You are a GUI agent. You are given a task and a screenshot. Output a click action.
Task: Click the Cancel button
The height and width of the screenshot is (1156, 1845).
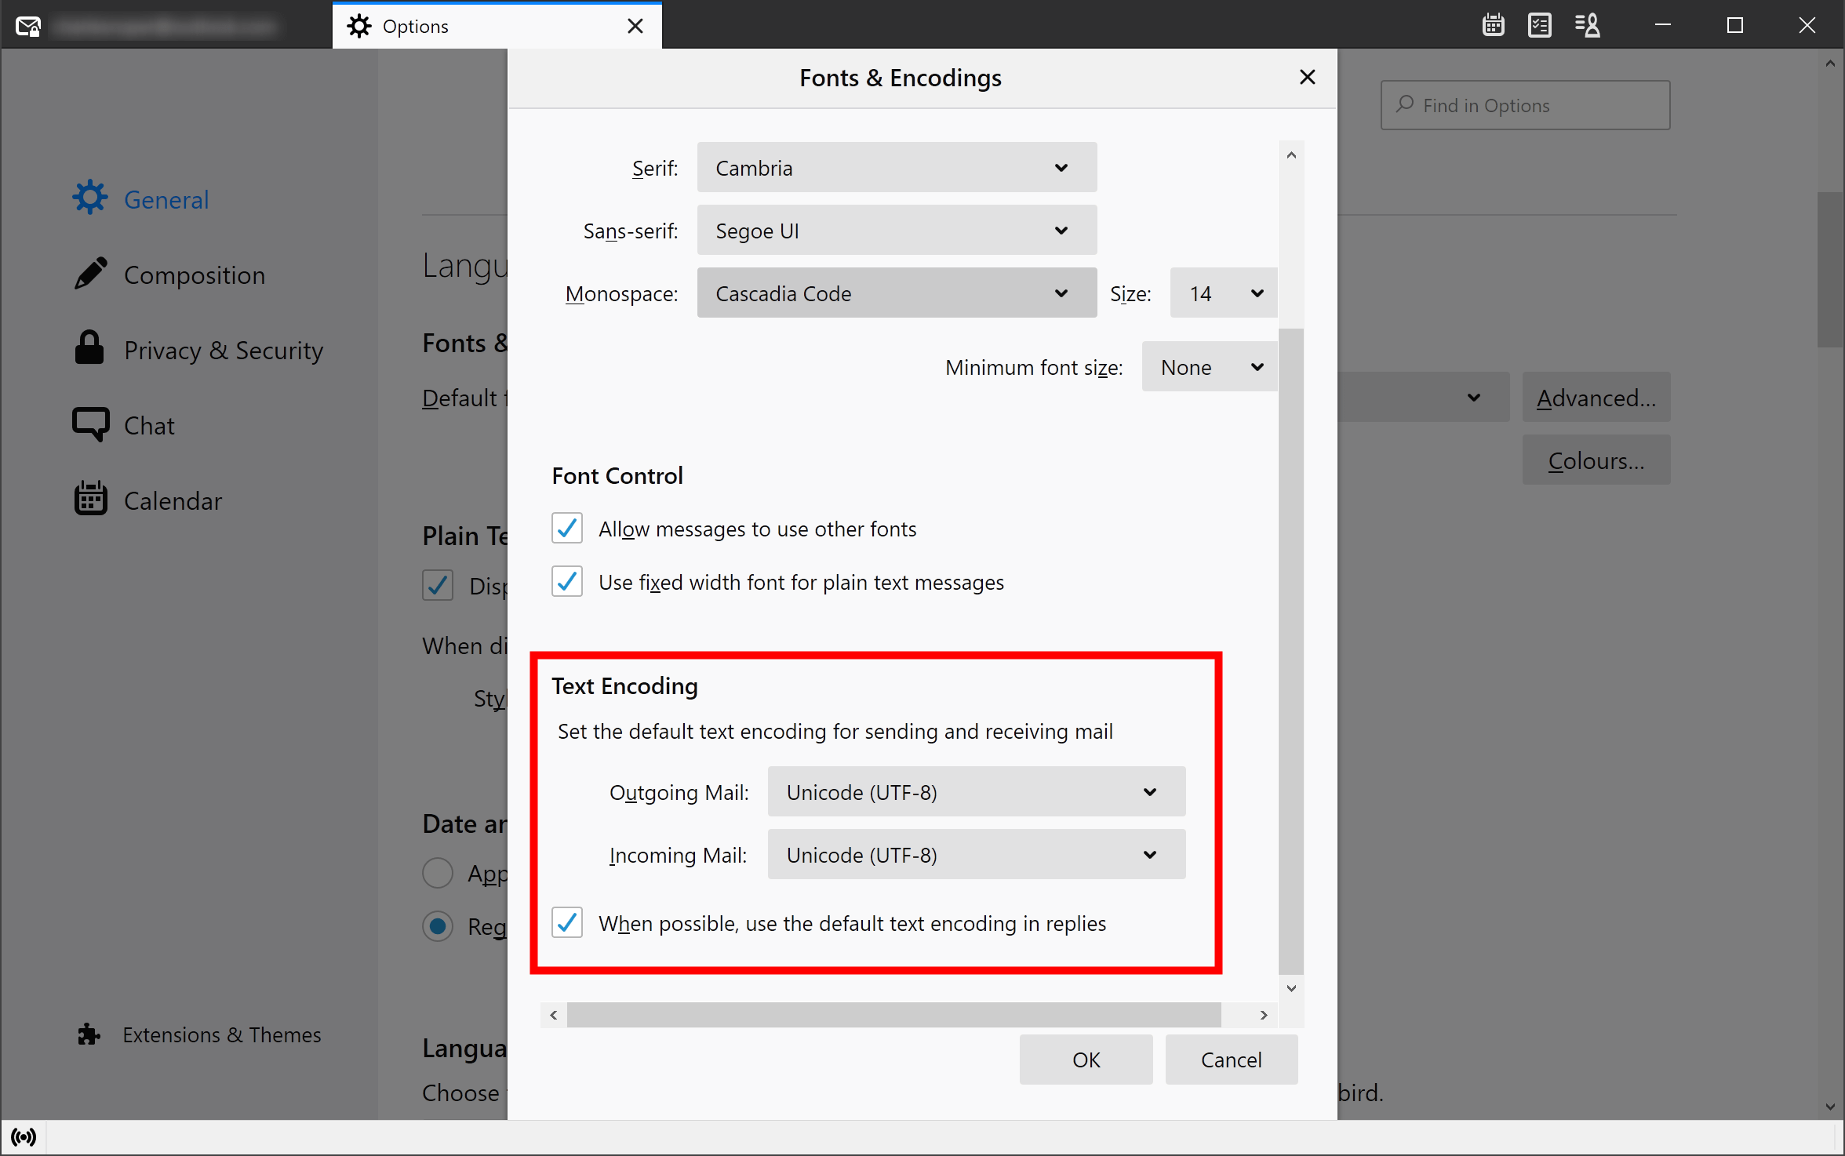pos(1231,1060)
